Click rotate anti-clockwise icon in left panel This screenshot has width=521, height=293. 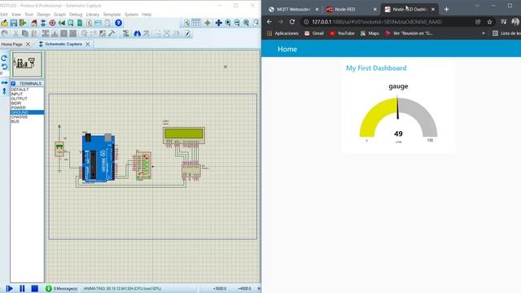click(4, 67)
